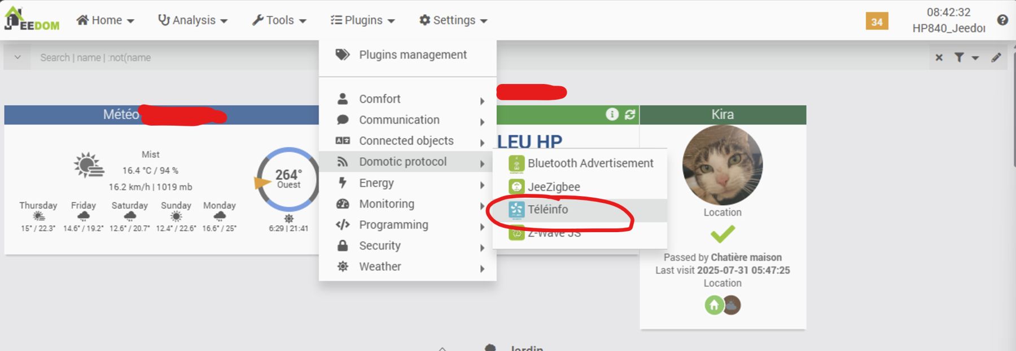Open the help question mark icon

1002,20
